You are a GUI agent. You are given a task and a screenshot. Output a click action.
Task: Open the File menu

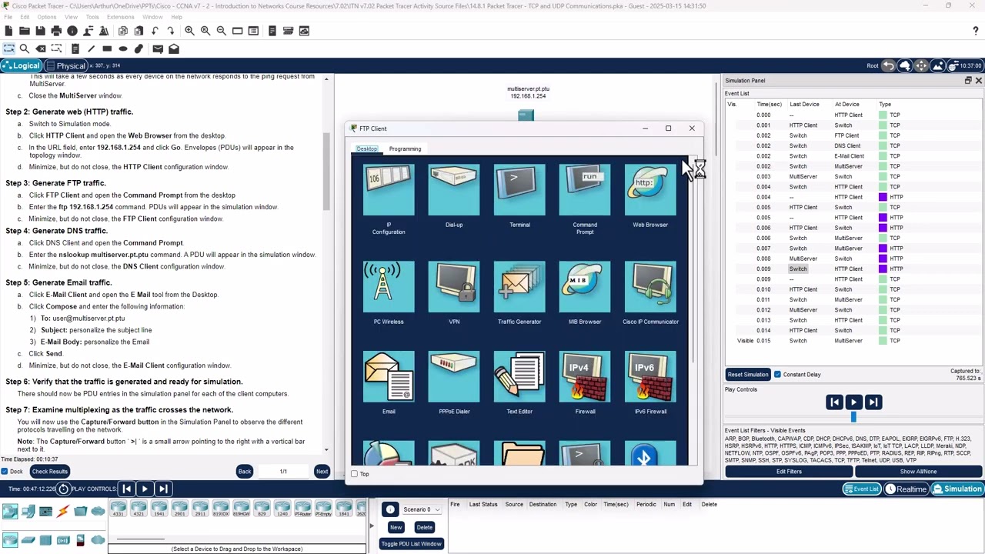8,17
